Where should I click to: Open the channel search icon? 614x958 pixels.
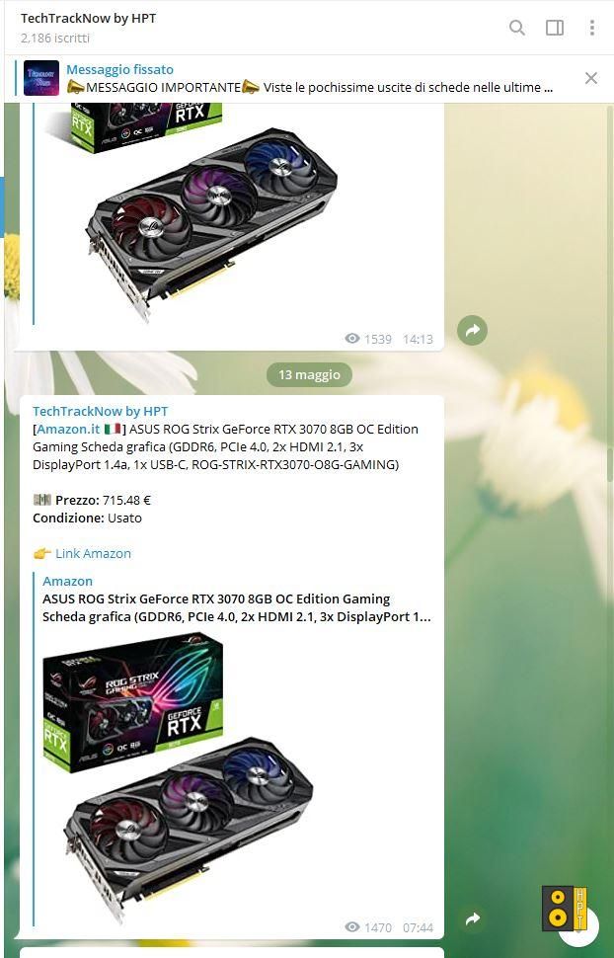pos(517,28)
